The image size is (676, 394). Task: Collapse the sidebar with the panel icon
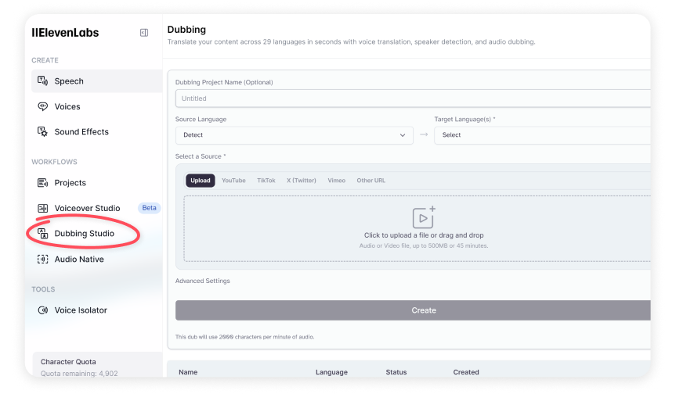(144, 33)
